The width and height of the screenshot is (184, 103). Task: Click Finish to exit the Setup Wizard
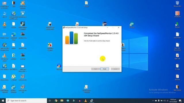tap(104, 69)
